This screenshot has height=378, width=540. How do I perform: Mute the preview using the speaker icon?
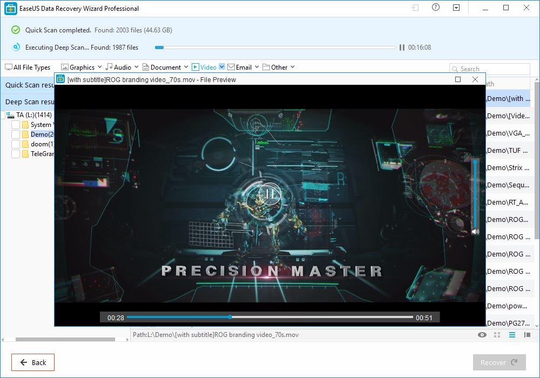(x=475, y=231)
